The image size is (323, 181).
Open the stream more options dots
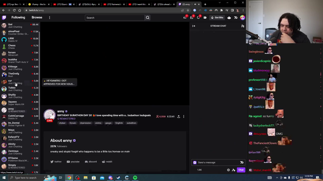[x=184, y=117]
